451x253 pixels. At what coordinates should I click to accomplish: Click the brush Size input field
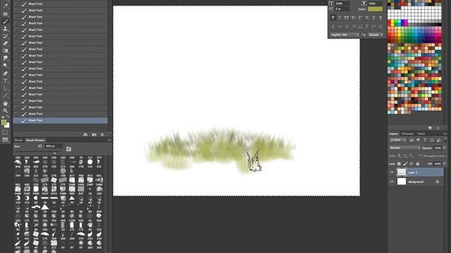[x=54, y=146]
